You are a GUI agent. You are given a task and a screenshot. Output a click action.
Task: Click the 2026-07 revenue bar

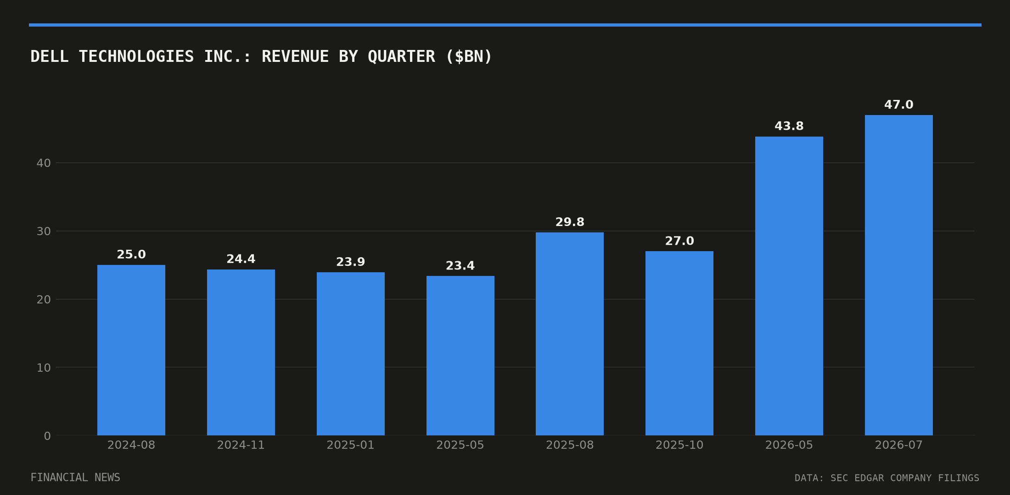pyautogui.click(x=899, y=275)
